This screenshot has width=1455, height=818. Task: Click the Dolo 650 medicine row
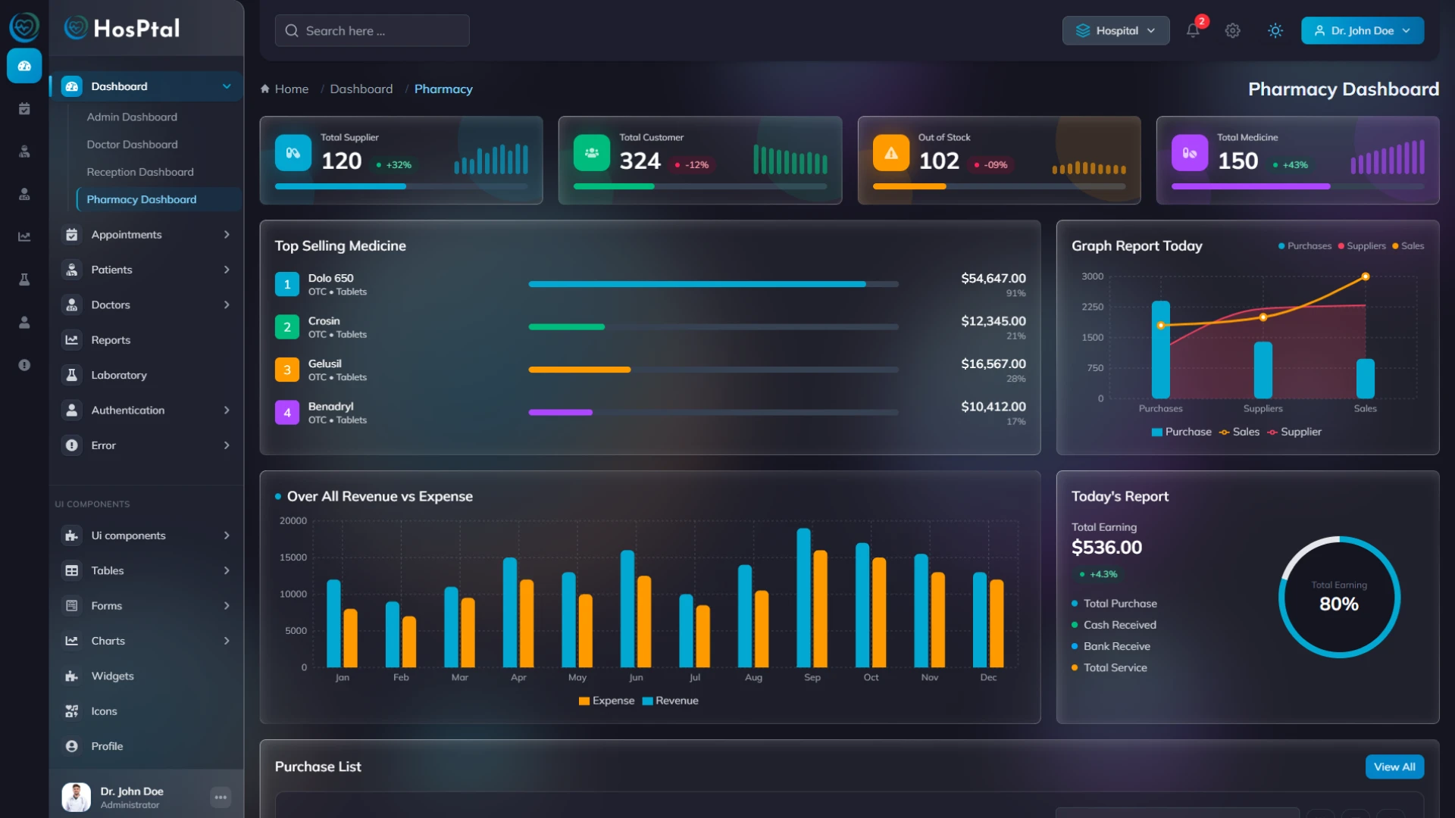coord(649,285)
